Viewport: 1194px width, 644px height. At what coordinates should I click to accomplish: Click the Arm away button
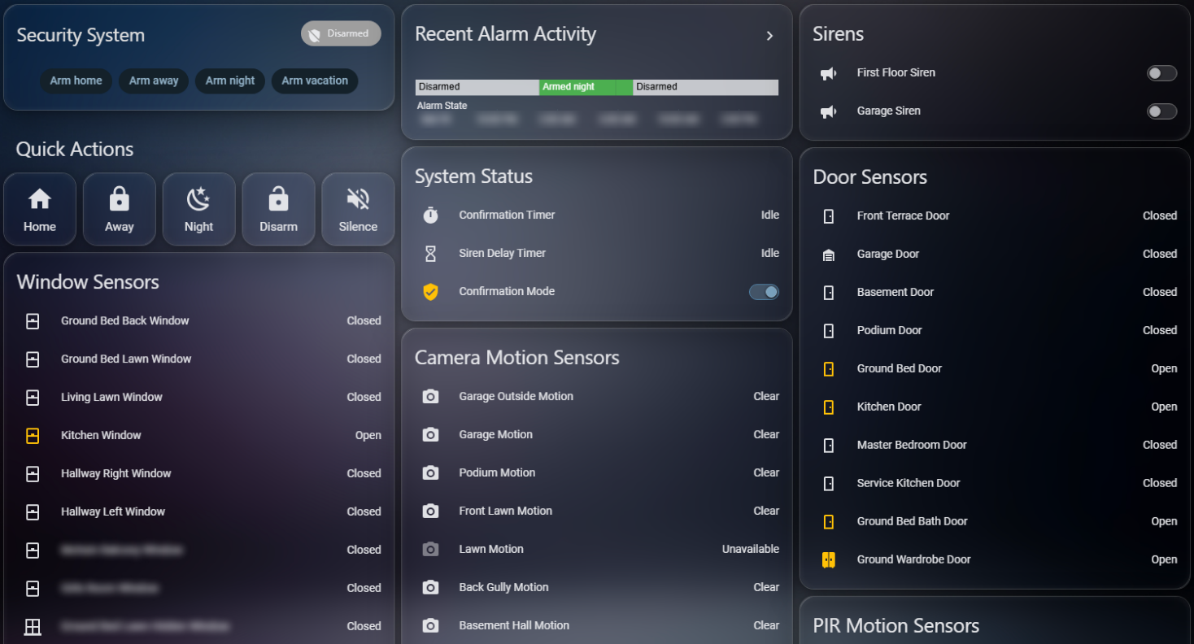(154, 80)
